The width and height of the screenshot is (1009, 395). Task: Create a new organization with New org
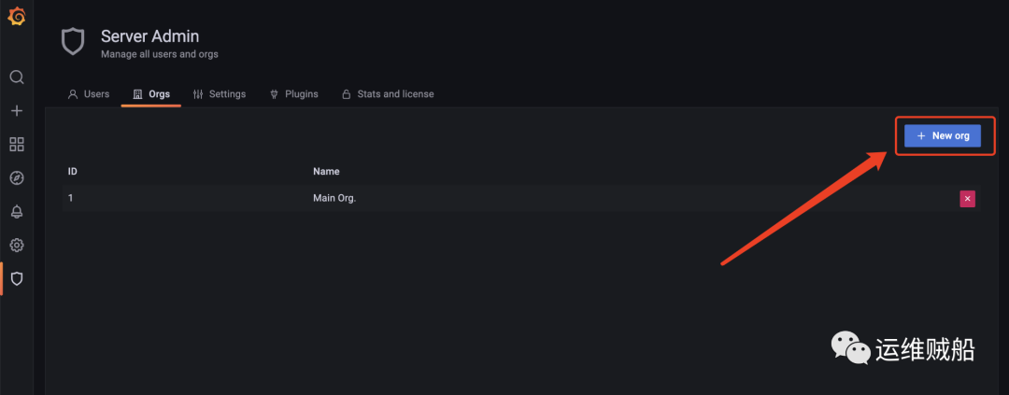942,135
